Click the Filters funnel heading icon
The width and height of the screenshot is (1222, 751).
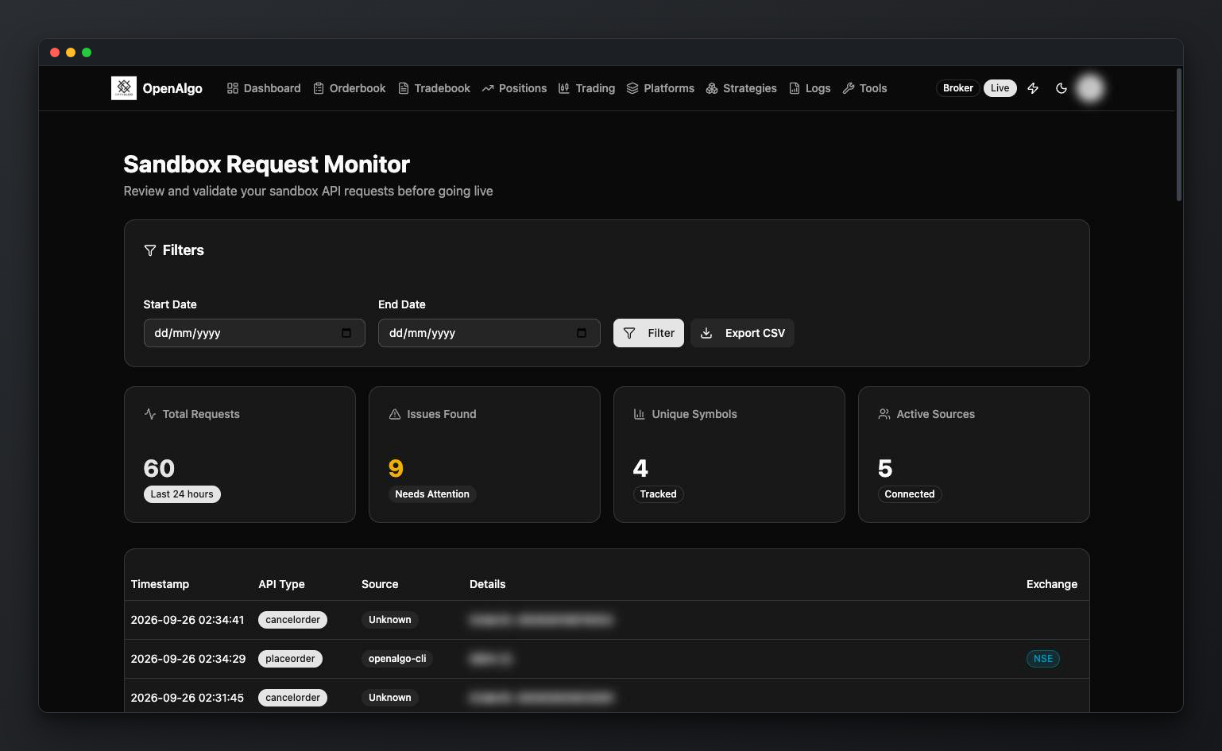[x=149, y=250]
